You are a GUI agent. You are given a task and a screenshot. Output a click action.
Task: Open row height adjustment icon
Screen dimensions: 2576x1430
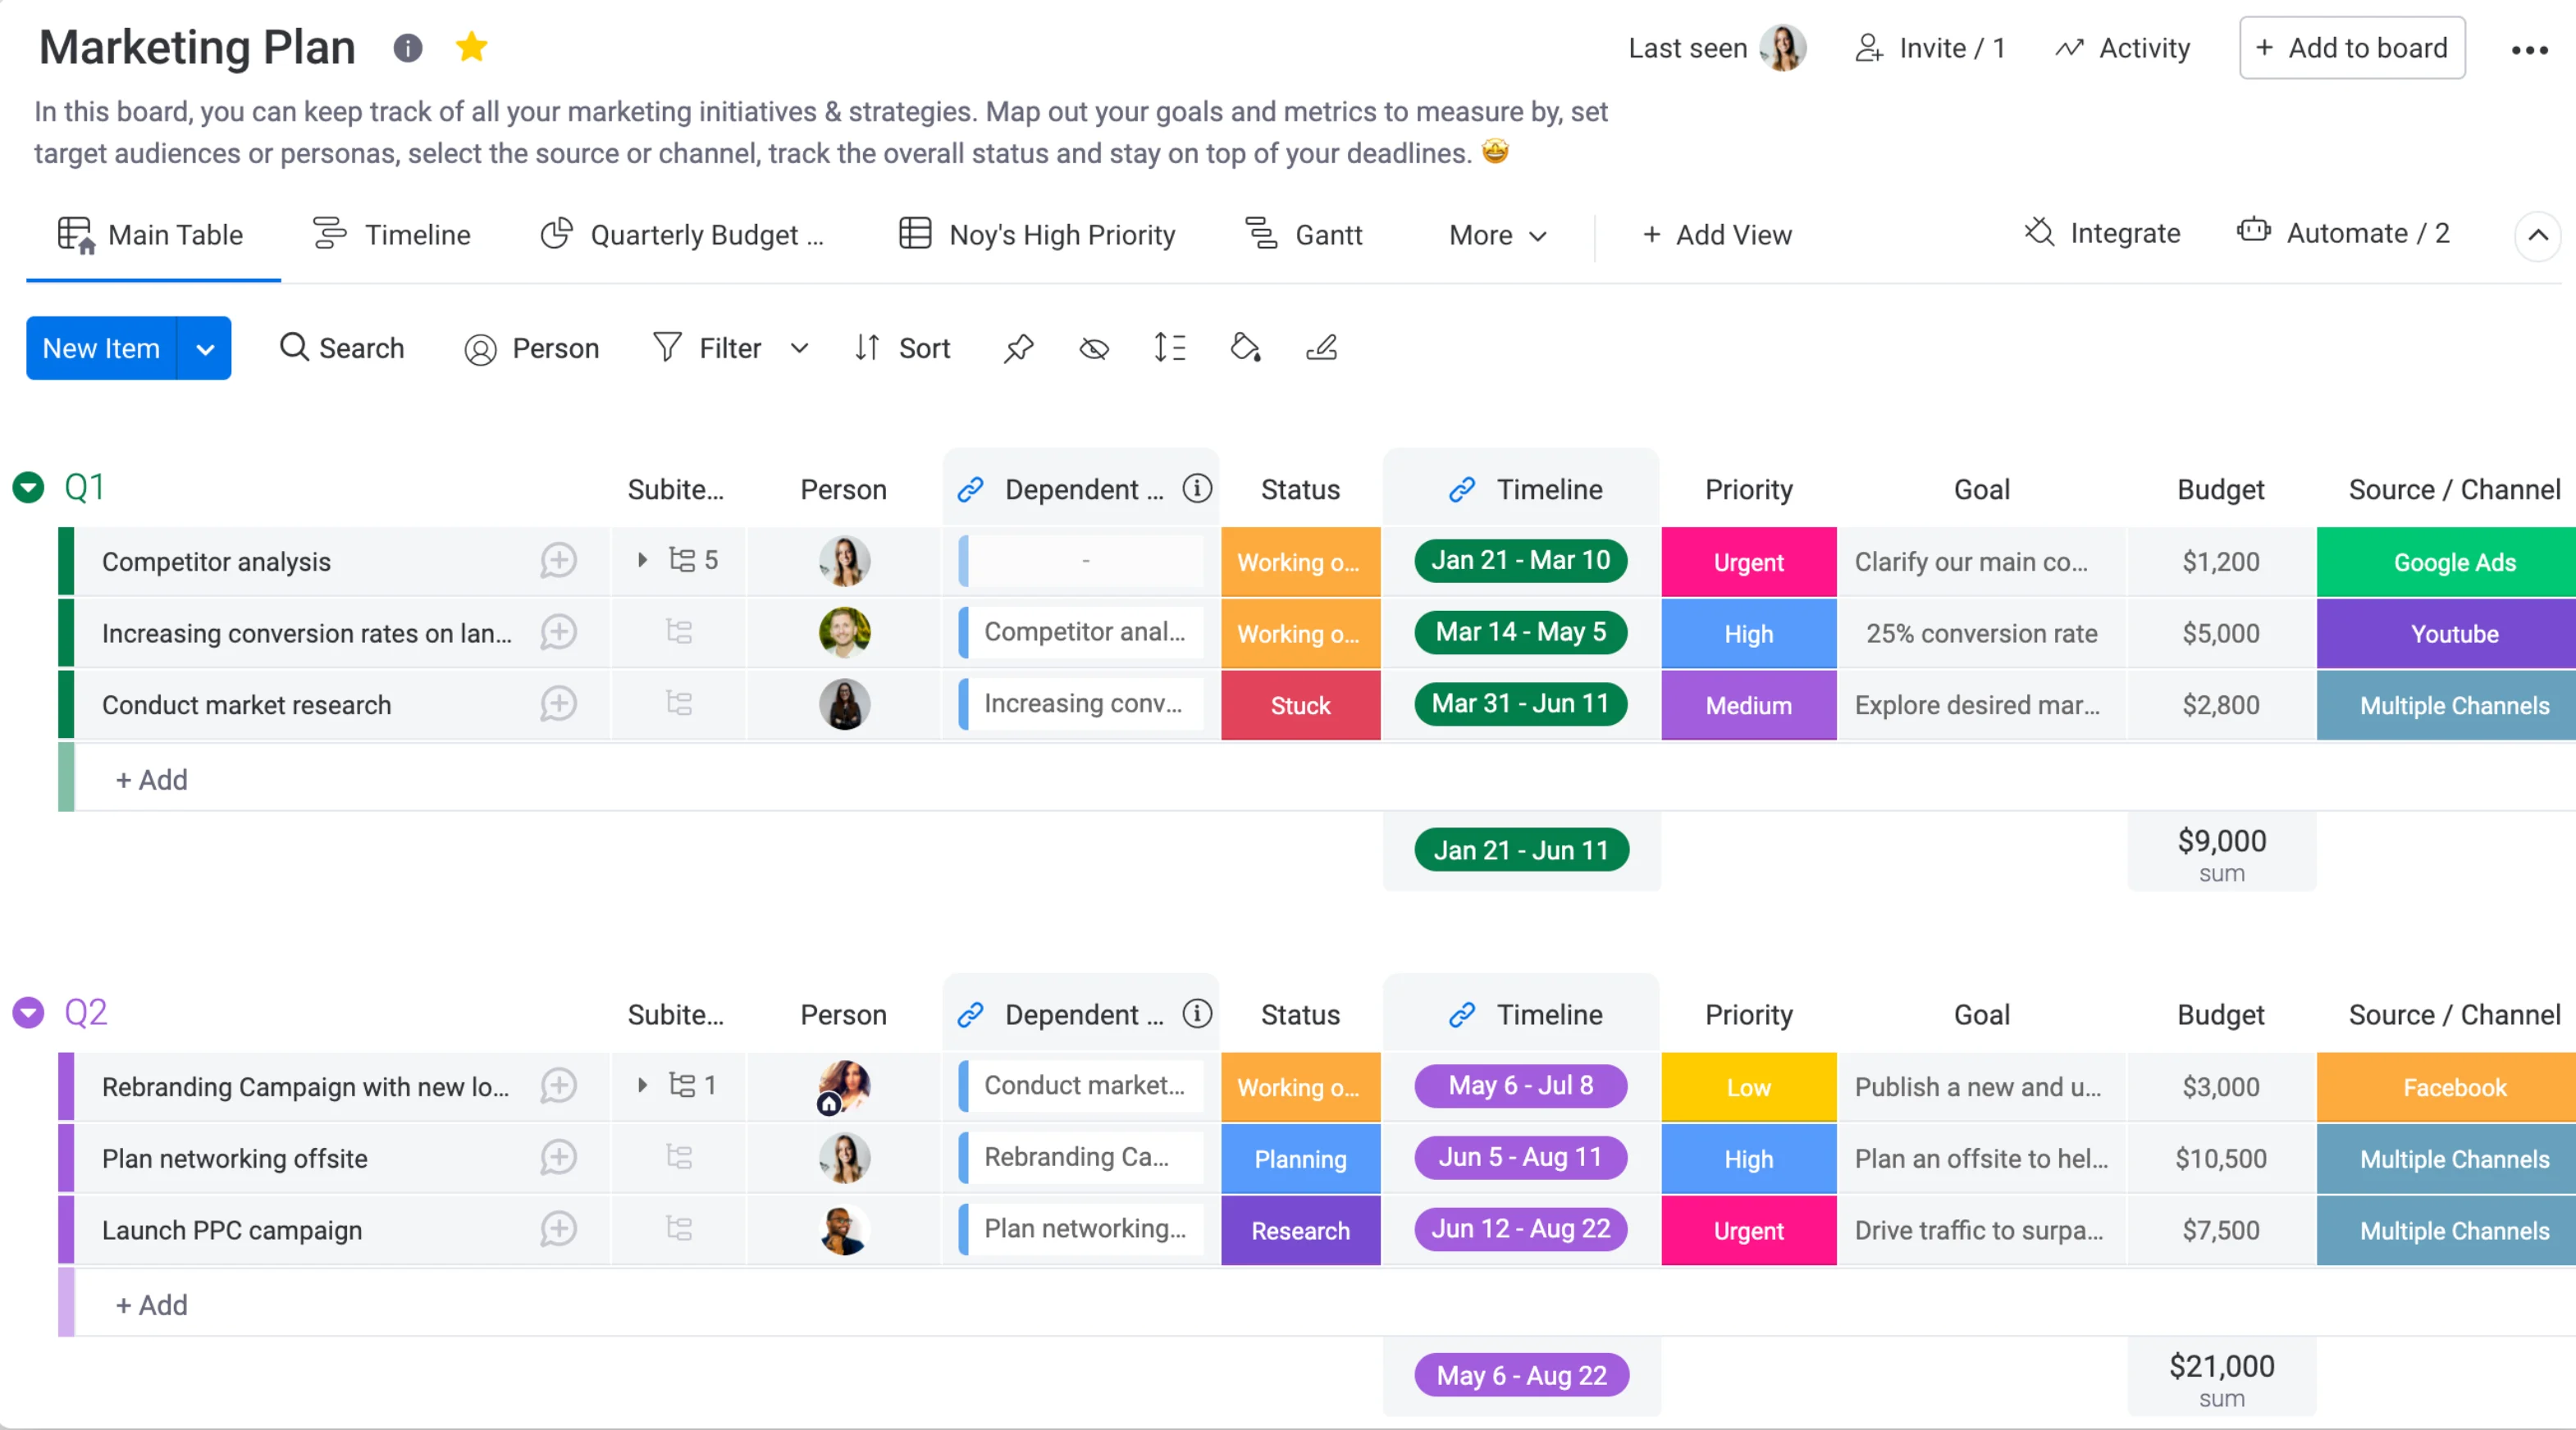pyautogui.click(x=1169, y=348)
